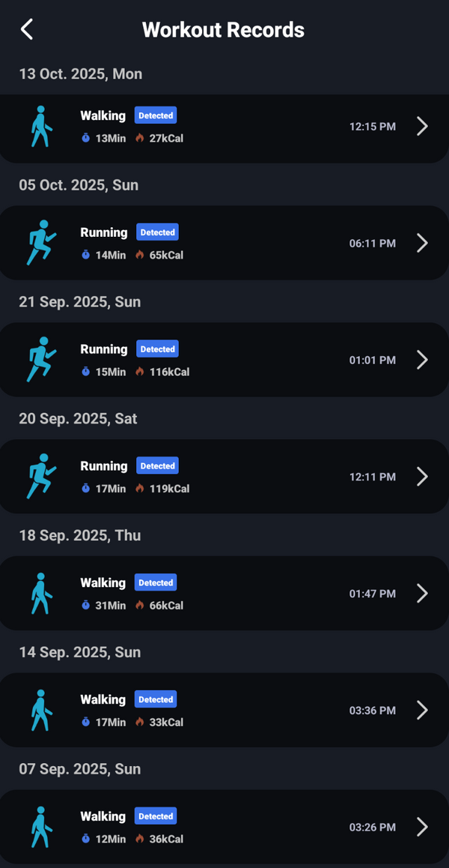Click walking icon for 13 Oct workout

[41, 126]
